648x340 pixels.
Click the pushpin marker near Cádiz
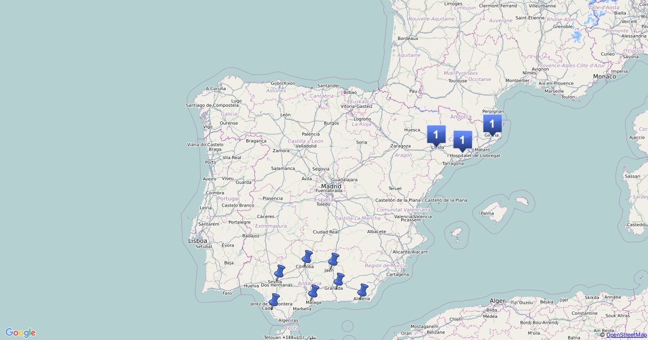click(x=274, y=301)
